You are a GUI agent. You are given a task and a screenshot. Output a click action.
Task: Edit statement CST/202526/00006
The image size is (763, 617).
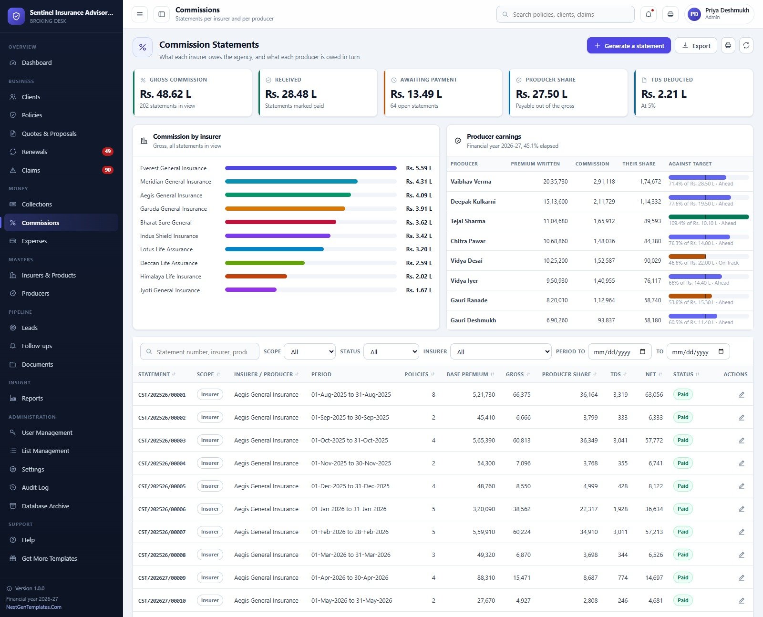(x=742, y=509)
